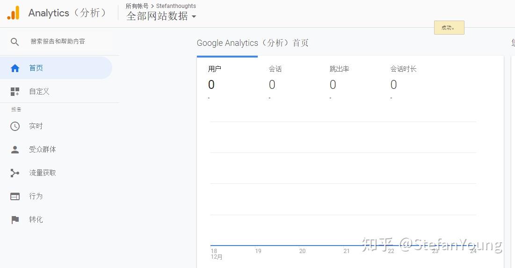Click the Google Analytics（分析）首页 heading
The width and height of the screenshot is (515, 268).
pyautogui.click(x=252, y=43)
